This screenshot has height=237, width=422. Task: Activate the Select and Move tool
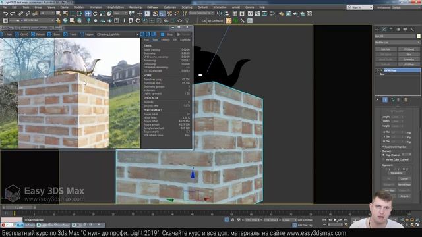88,13
